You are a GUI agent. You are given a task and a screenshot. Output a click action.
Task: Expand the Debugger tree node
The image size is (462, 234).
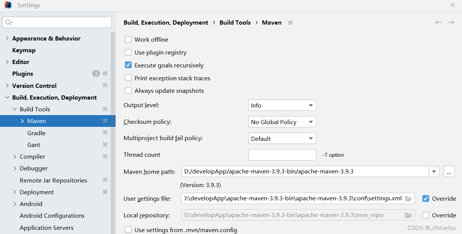15,168
